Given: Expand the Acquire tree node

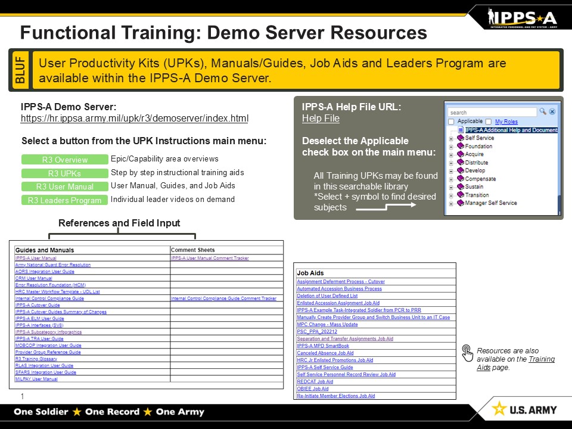Looking at the screenshot, I should (452, 154).
